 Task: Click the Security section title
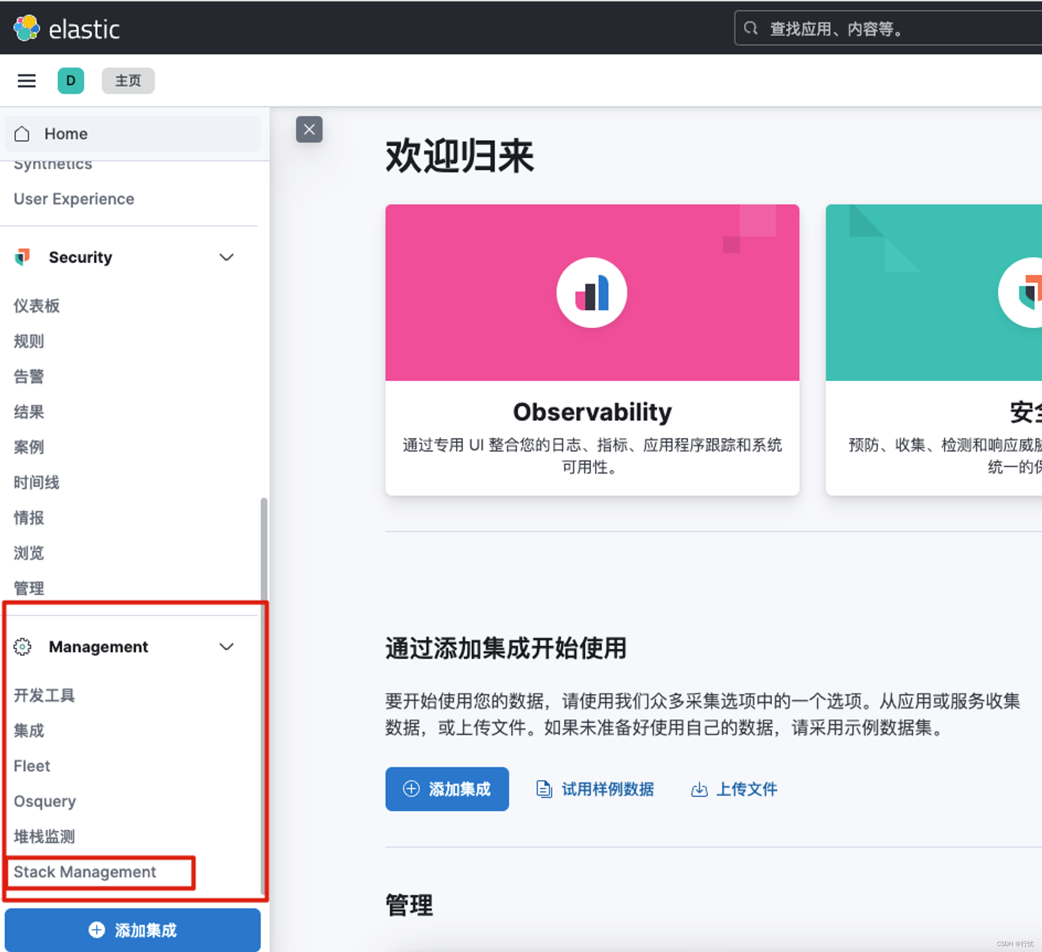(x=80, y=257)
